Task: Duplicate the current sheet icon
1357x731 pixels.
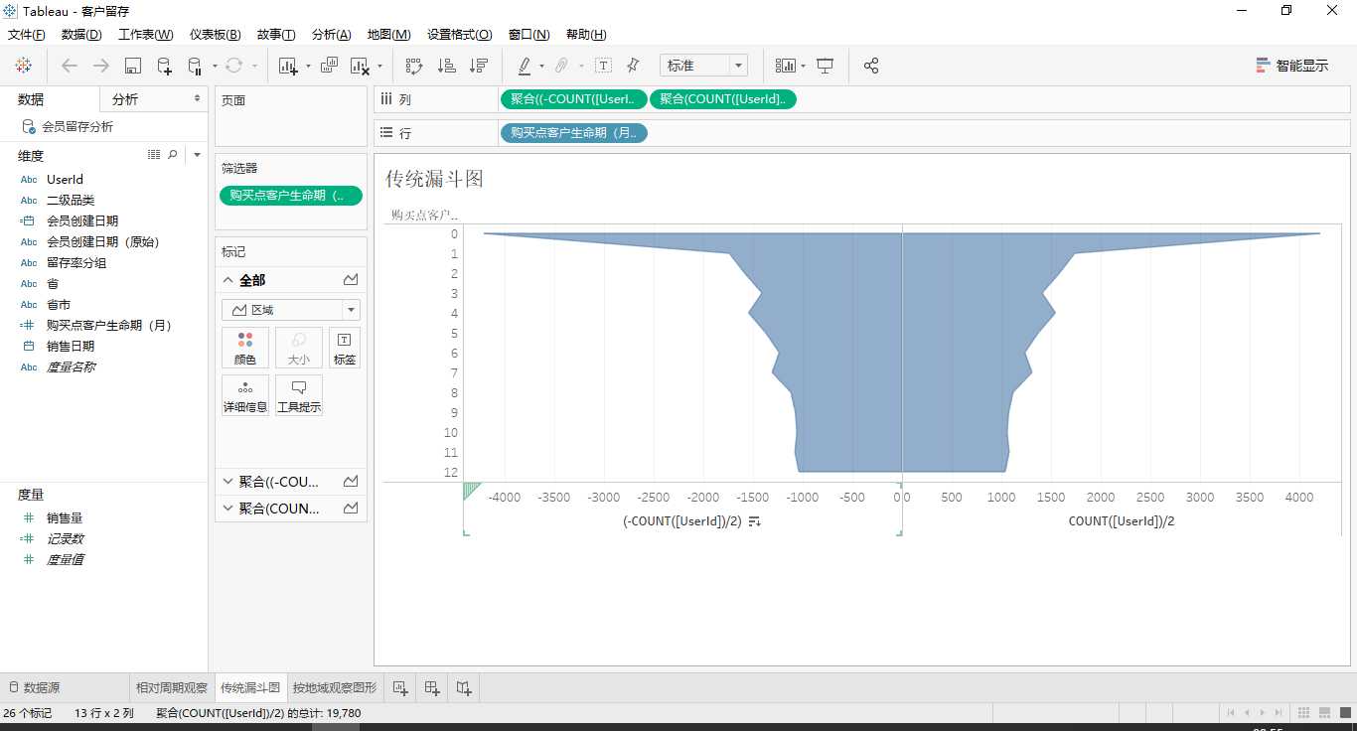Action: pyautogui.click(x=329, y=66)
